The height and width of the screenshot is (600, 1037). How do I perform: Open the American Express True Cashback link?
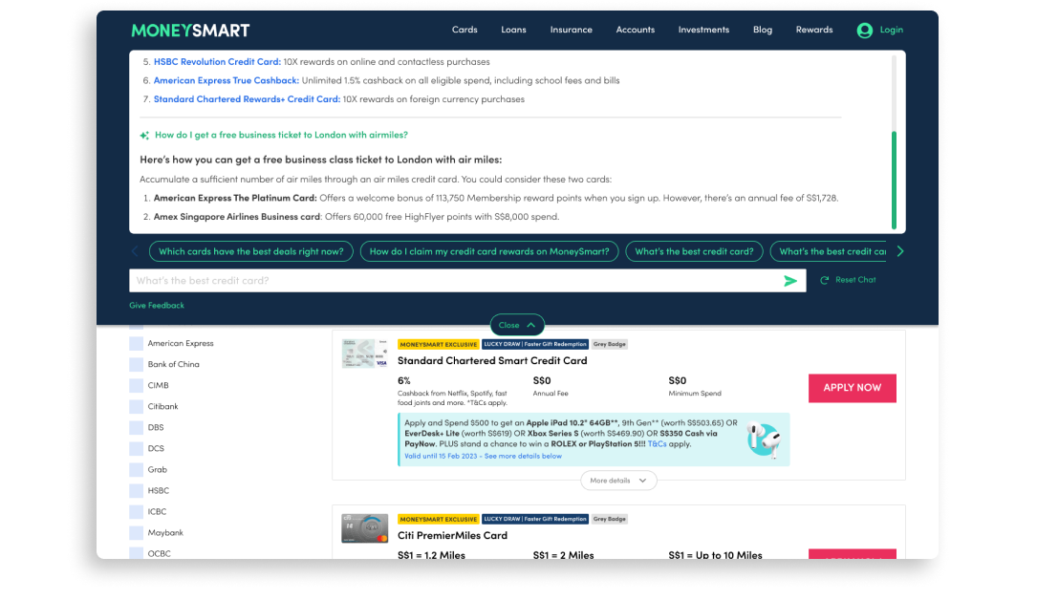click(x=227, y=80)
